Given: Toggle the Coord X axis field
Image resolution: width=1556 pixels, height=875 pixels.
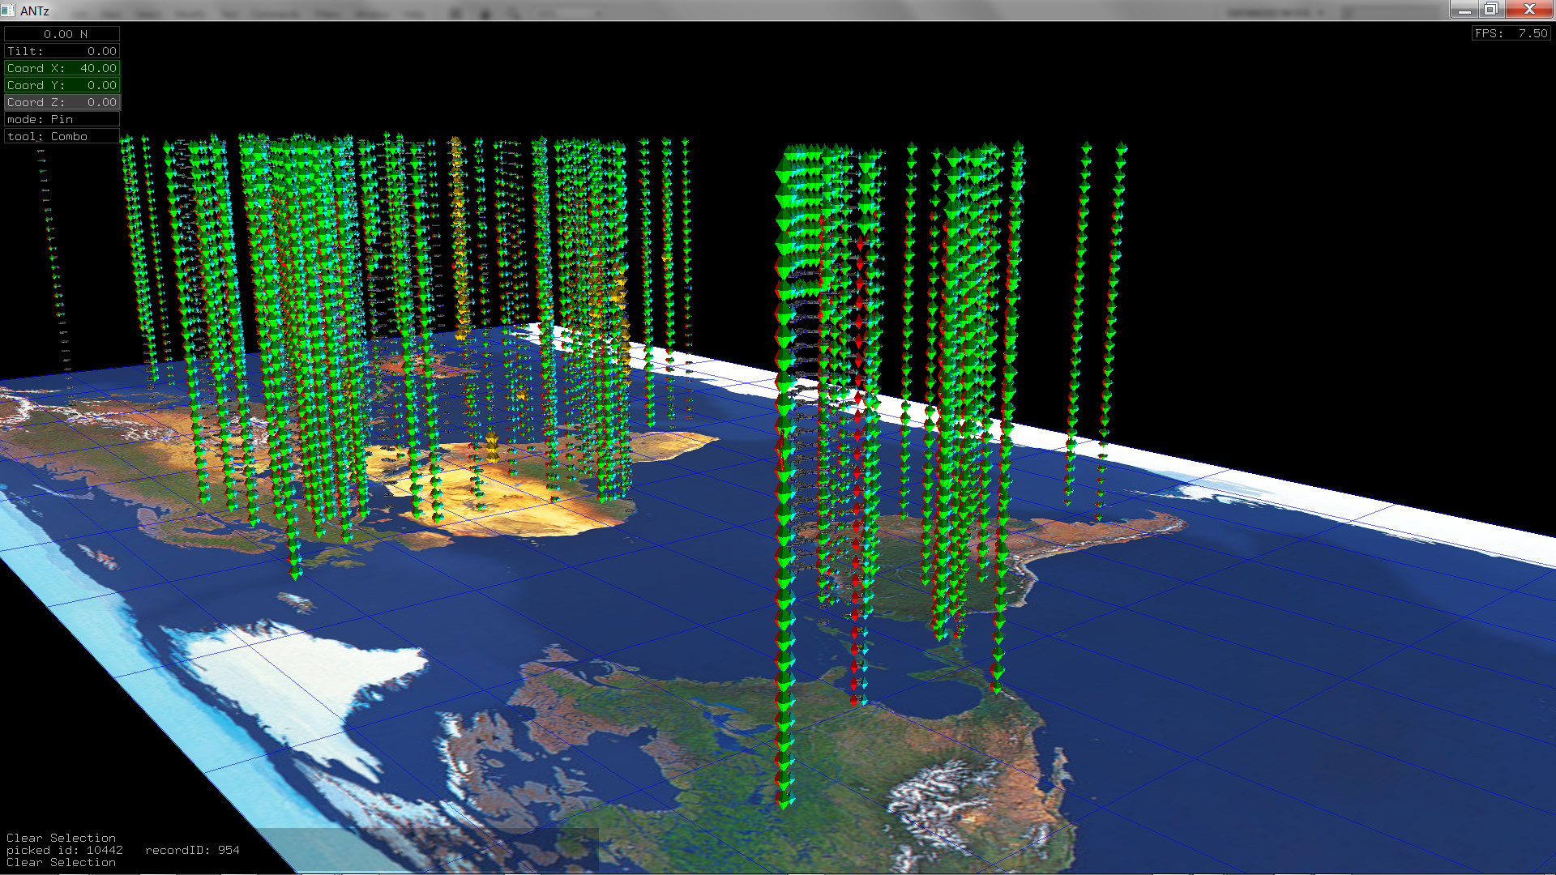Looking at the screenshot, I should 62,68.
